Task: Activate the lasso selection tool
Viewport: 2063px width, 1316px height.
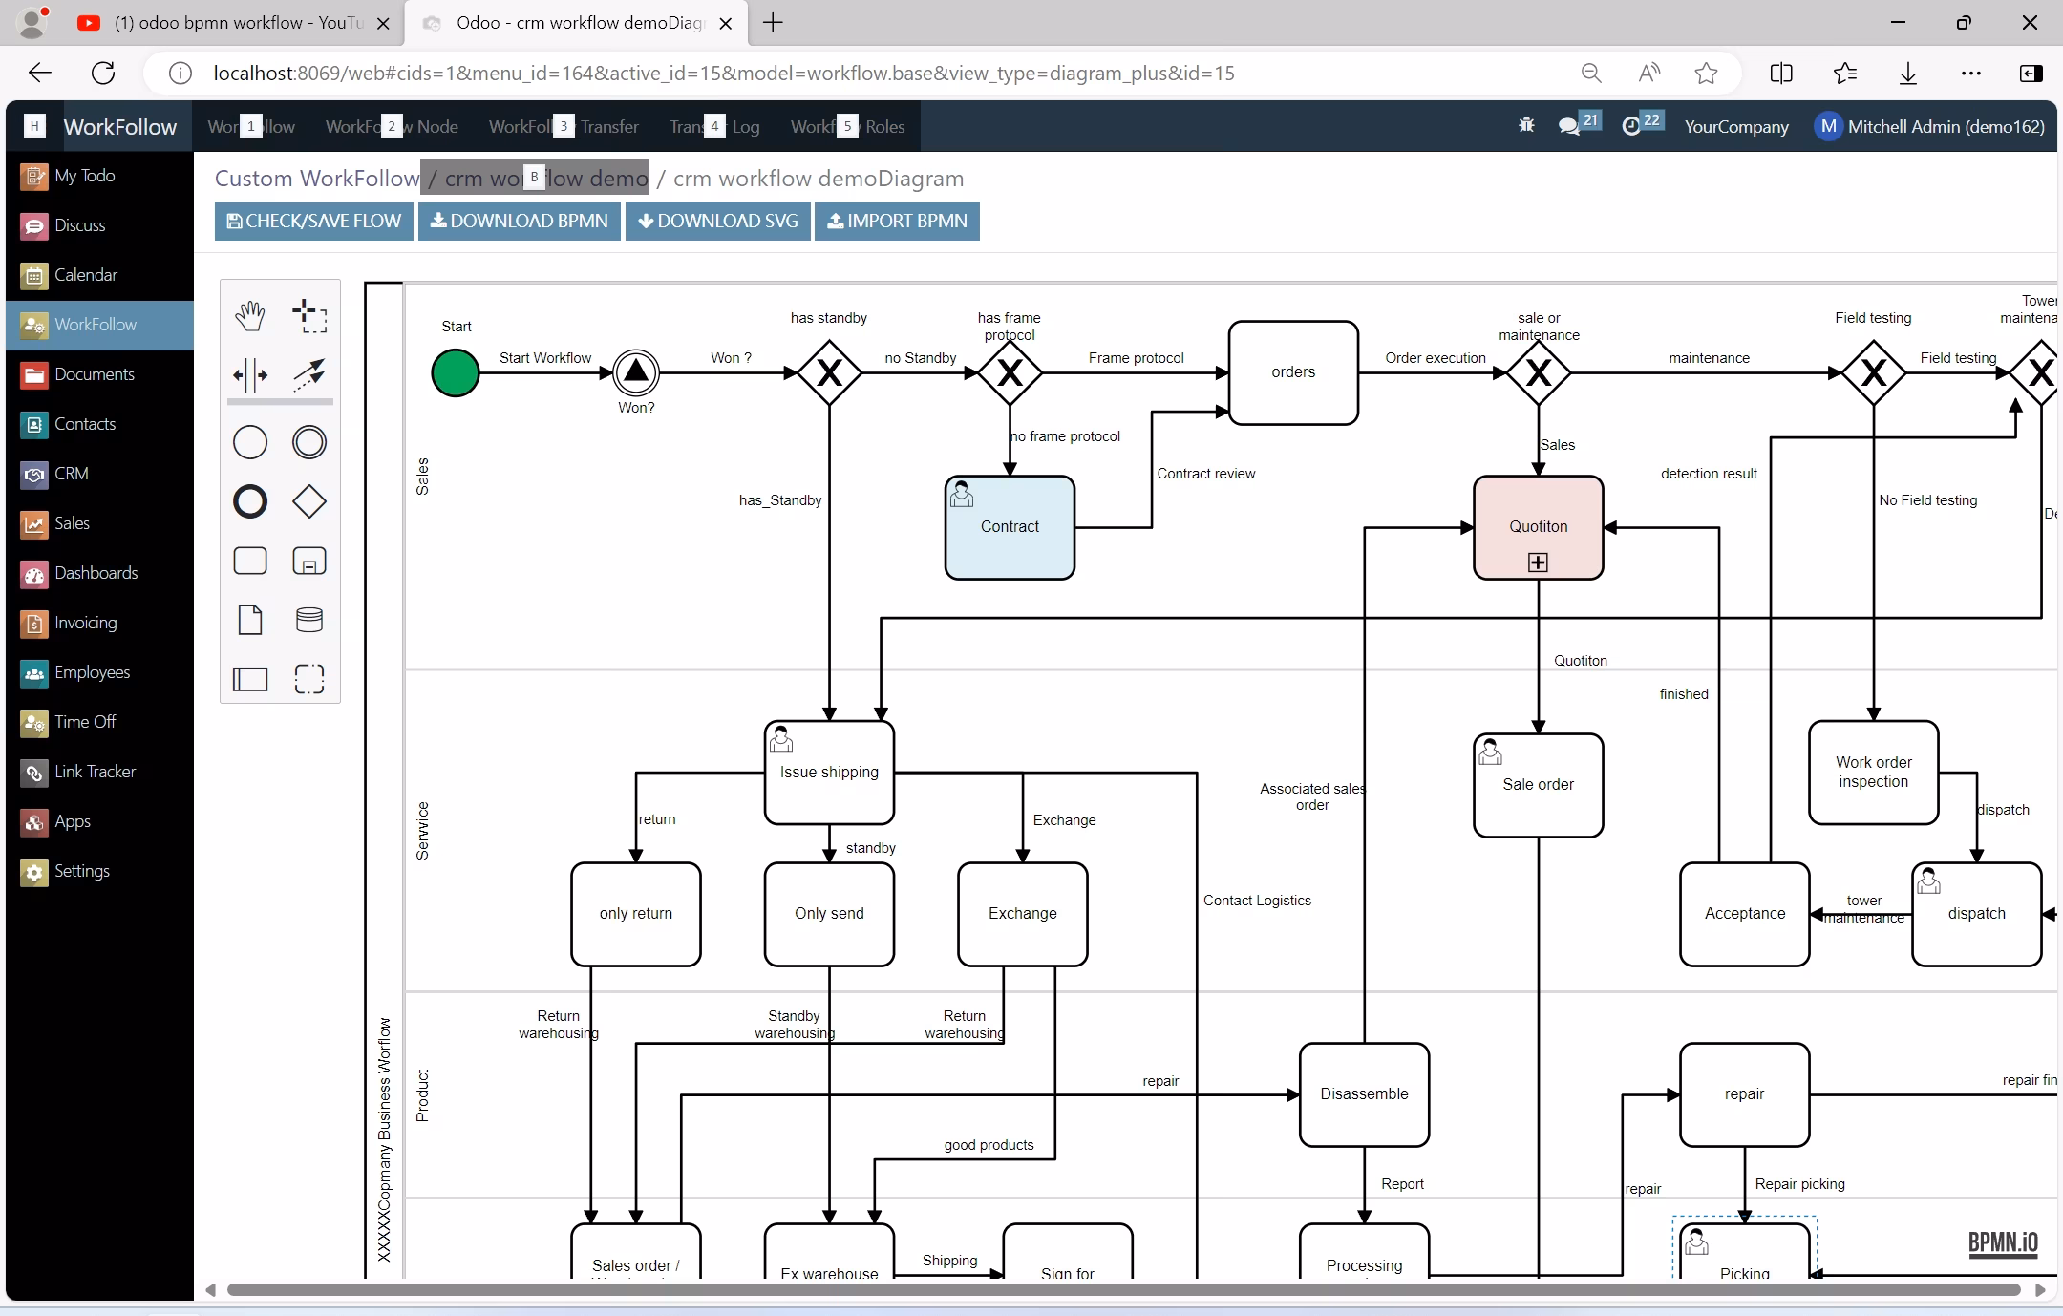Action: click(x=309, y=316)
